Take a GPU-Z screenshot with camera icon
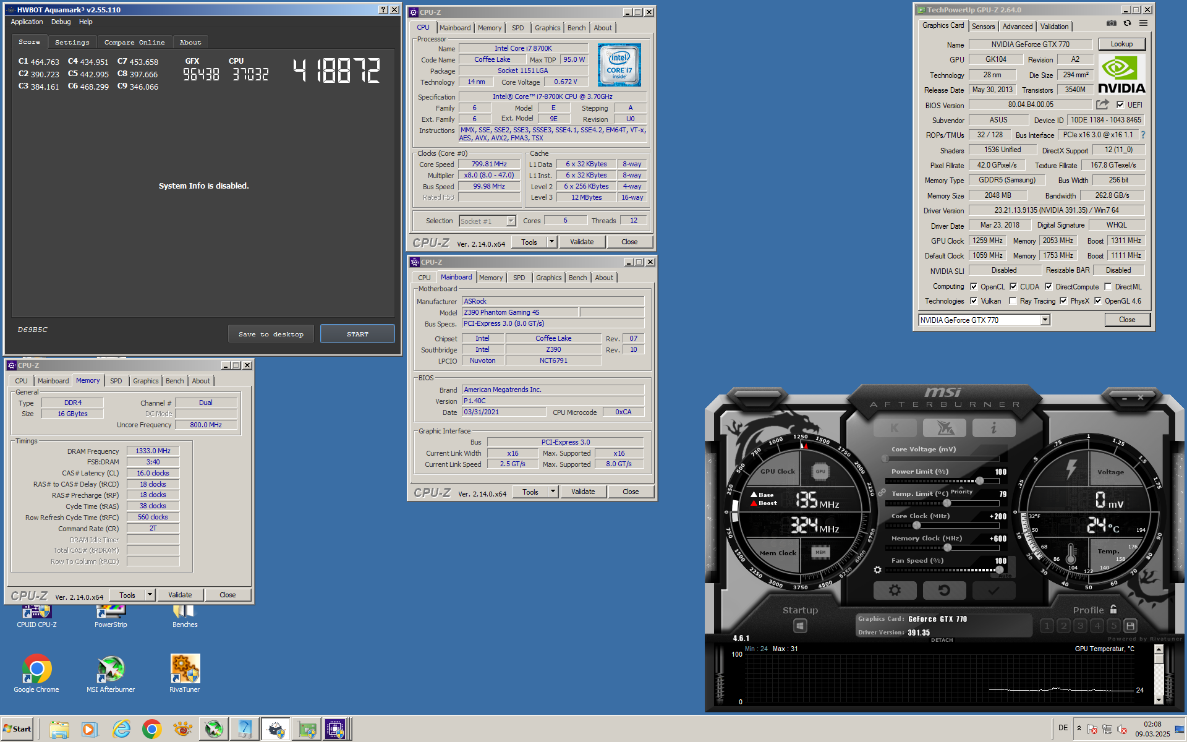The image size is (1187, 742). 1111,23
